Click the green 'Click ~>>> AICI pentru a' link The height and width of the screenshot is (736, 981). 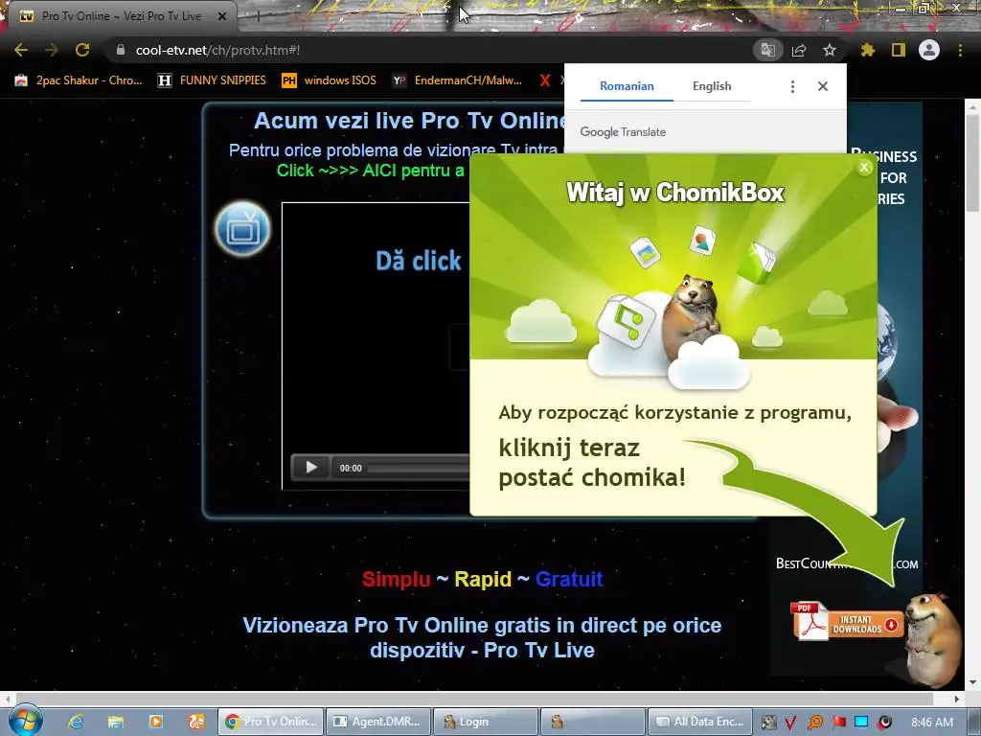[x=371, y=171]
